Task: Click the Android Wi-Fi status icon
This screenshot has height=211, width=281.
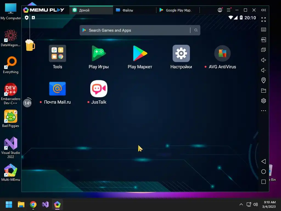Action: [231, 18]
